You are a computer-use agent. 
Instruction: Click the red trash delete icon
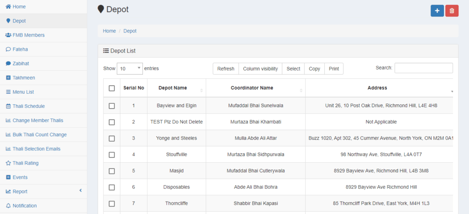pos(452,11)
